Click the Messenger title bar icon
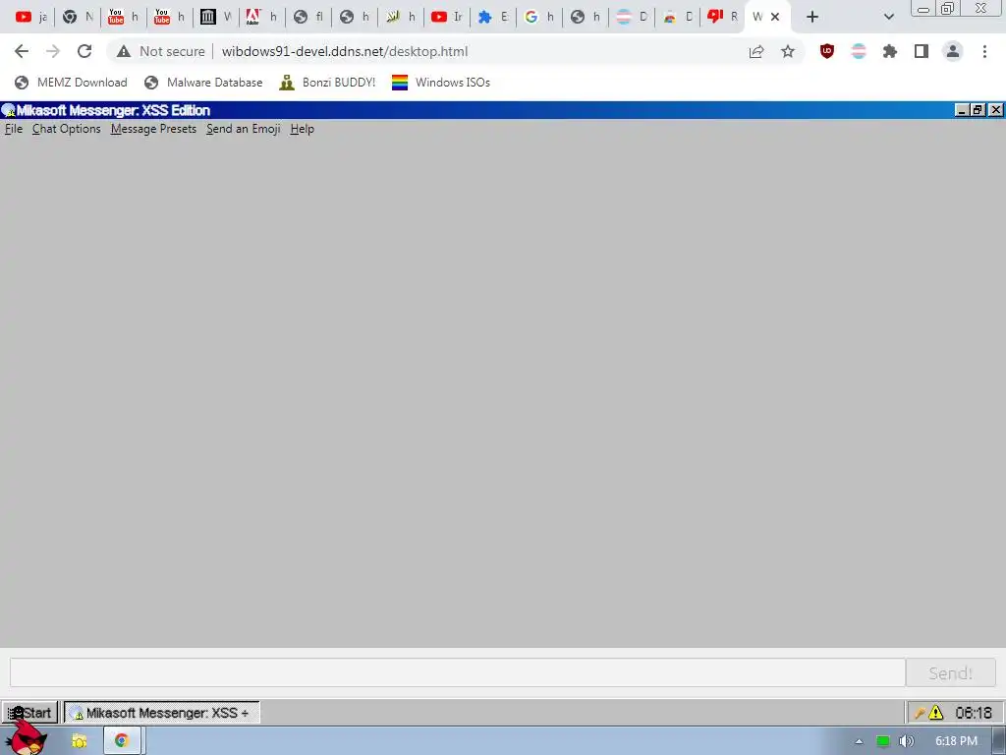 8,110
